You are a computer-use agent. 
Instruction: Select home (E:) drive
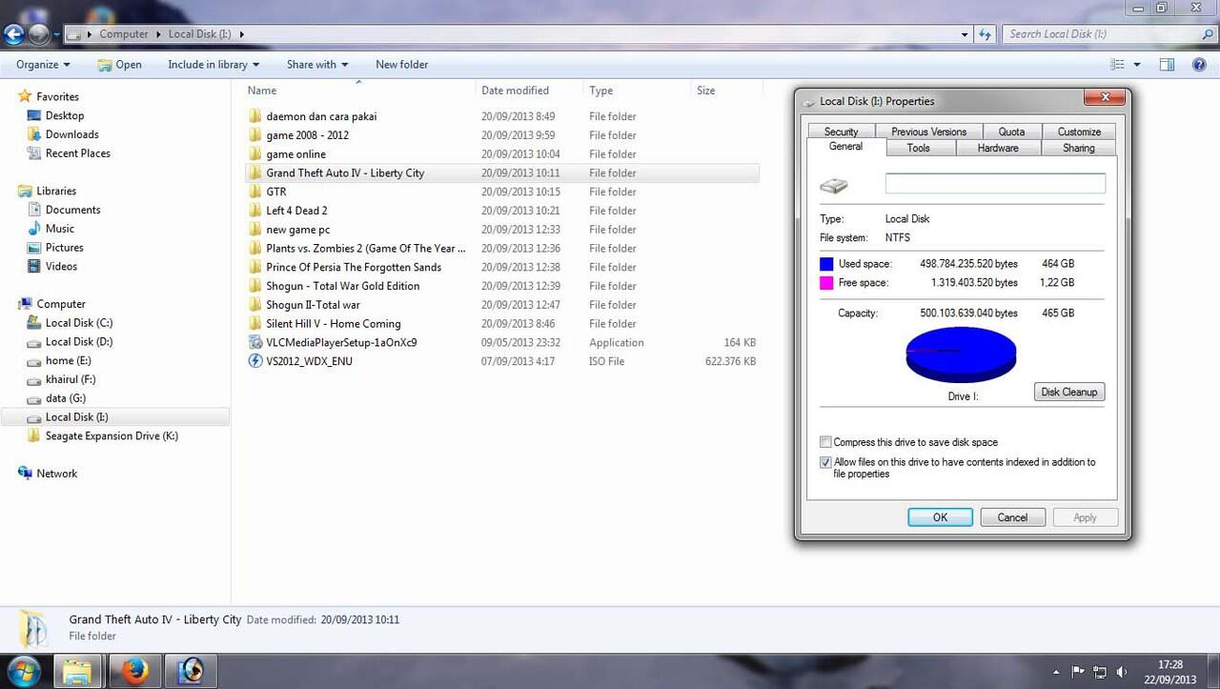click(x=69, y=360)
